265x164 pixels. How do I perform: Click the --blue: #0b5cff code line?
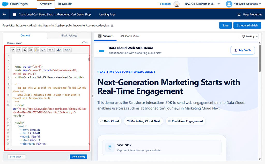point(30,140)
